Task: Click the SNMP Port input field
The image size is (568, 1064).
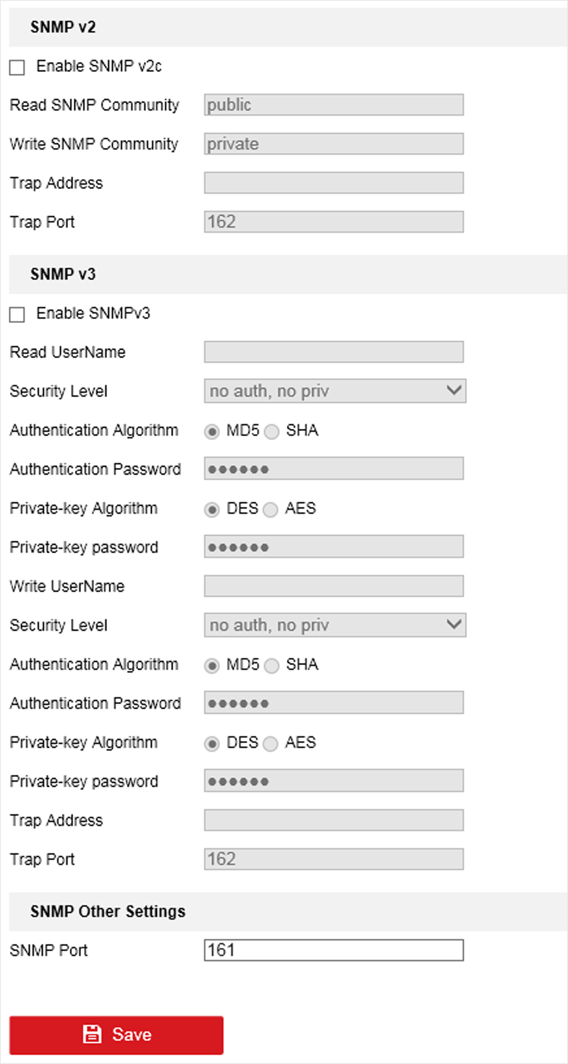Action: (333, 950)
